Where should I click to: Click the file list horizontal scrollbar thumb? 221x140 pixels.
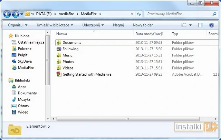128,119
